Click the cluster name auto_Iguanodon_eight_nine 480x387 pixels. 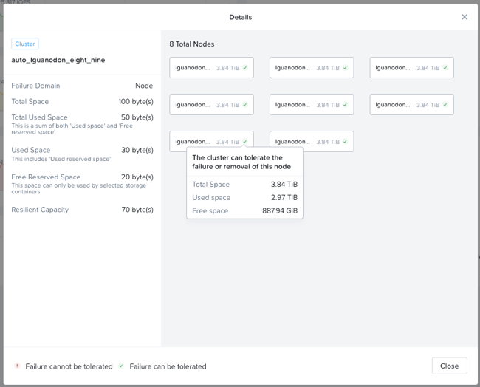(x=58, y=60)
